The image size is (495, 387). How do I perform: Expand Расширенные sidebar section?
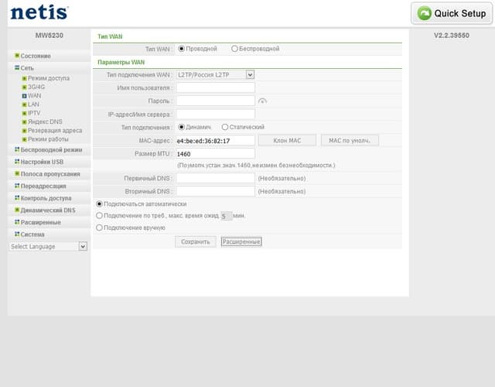pos(41,222)
